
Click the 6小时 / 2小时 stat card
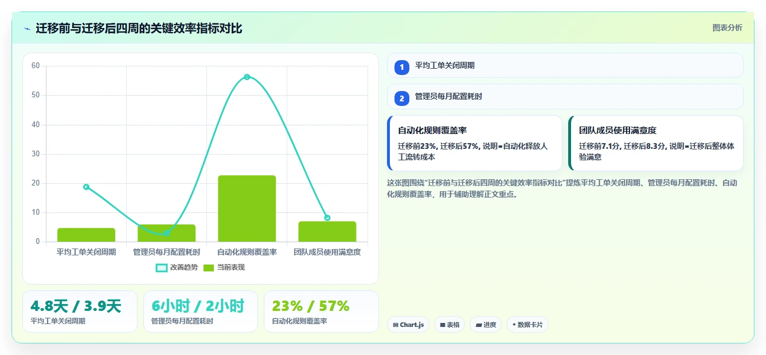tap(201, 311)
